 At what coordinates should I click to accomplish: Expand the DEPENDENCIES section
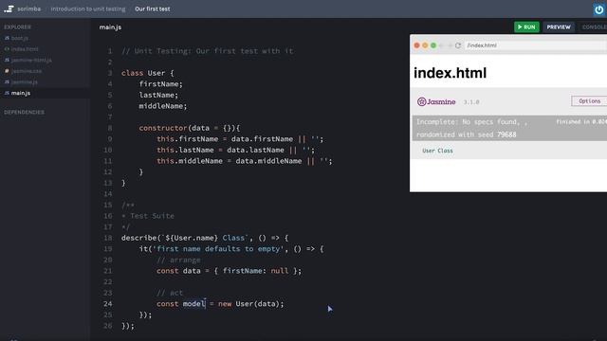click(24, 112)
